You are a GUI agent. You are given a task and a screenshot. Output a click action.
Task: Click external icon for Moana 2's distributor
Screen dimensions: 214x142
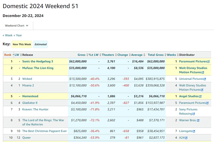tap(202, 90)
